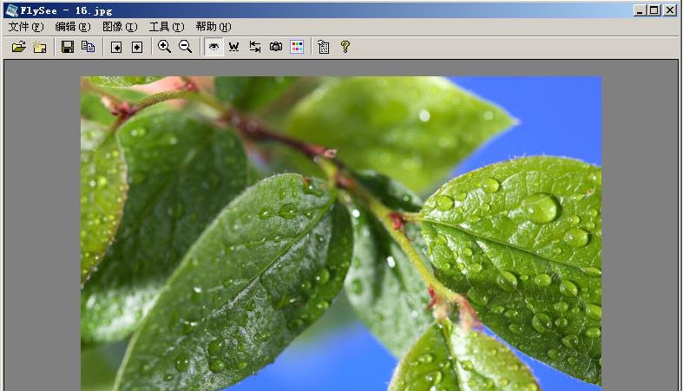The height and width of the screenshot is (391, 683).
Task: Minimize the FlySee window
Action: coord(640,10)
